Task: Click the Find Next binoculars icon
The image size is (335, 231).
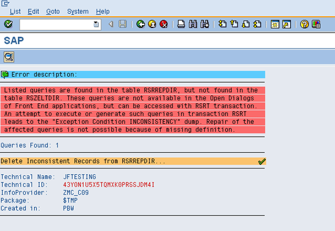Action: tap(205, 24)
